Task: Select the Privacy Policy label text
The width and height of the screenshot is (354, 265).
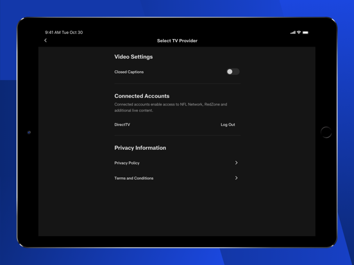Action: (x=127, y=163)
